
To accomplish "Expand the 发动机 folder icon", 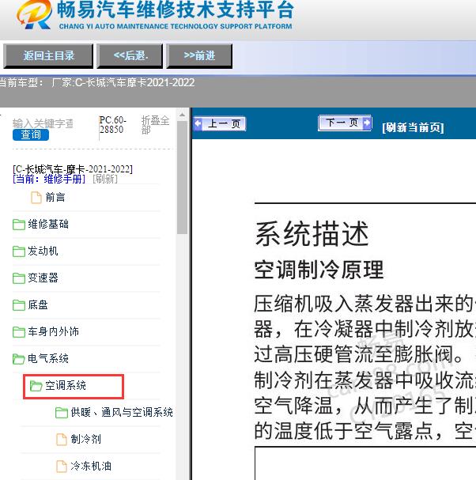I will (x=19, y=251).
